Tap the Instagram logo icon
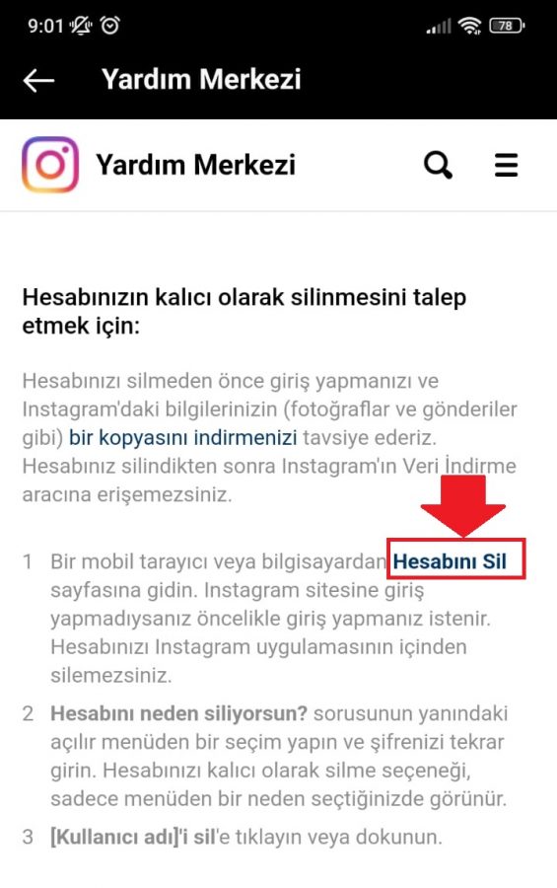The height and width of the screenshot is (888, 557). pos(50,164)
